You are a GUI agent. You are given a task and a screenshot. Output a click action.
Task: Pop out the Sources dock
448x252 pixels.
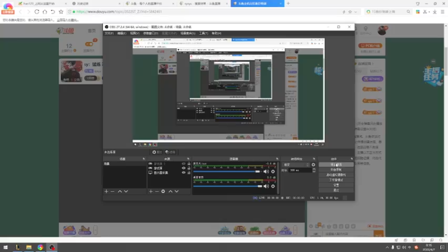(188, 159)
